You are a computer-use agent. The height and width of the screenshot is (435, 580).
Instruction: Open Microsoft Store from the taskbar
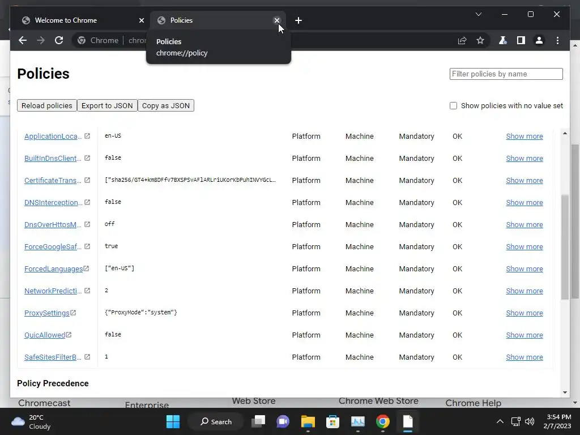[332, 421]
